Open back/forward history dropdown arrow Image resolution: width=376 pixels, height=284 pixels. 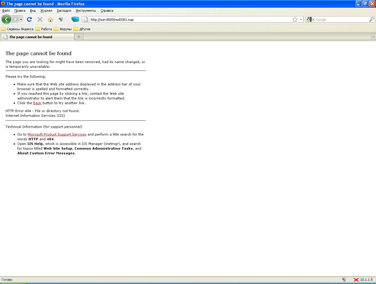point(21,20)
